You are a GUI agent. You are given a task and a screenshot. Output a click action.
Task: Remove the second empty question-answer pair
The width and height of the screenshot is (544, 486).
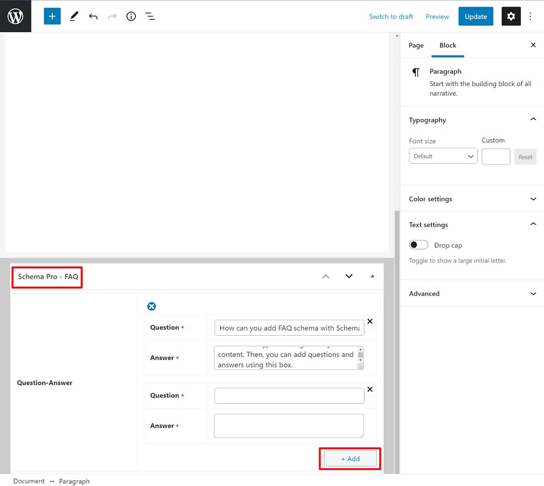click(370, 390)
